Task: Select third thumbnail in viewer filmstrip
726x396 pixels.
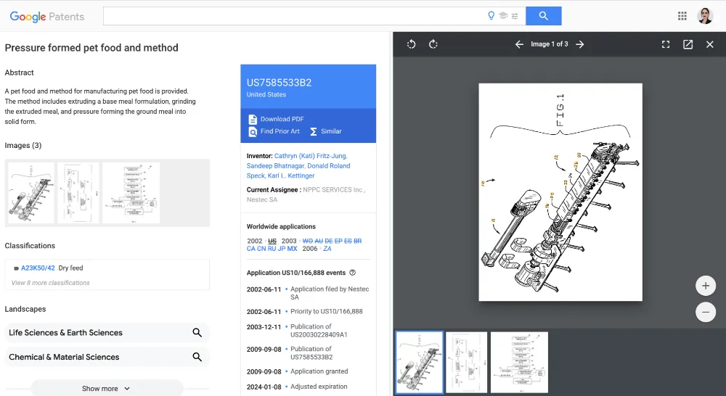Action: (x=520, y=362)
